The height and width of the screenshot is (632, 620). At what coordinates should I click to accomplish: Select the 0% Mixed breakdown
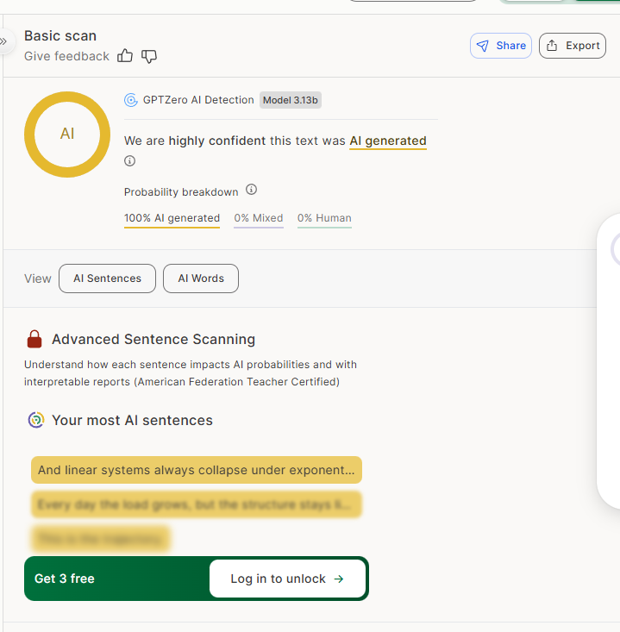[x=259, y=218]
